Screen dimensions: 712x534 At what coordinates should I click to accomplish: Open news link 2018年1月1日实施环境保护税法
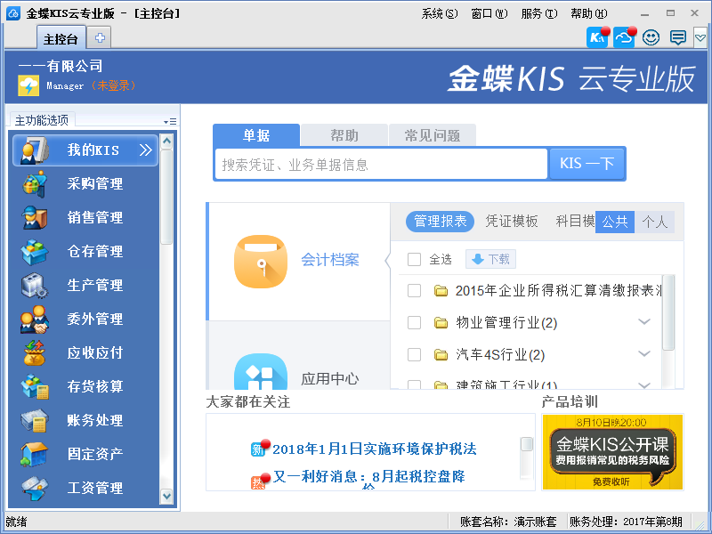click(x=375, y=449)
